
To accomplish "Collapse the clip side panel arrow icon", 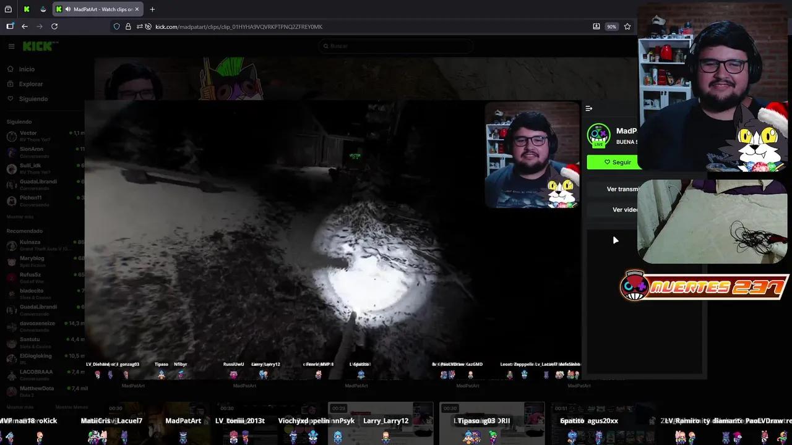I will 589,109.
